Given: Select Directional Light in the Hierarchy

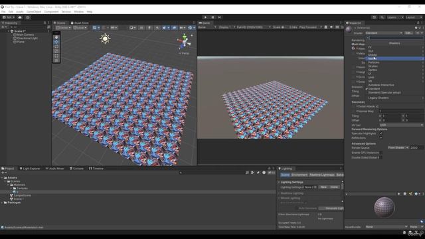Looking at the screenshot, I should click(27, 39).
